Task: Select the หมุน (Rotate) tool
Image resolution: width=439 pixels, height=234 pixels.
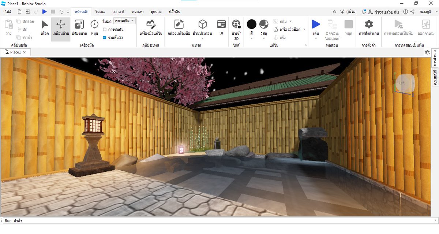Action: click(x=94, y=28)
